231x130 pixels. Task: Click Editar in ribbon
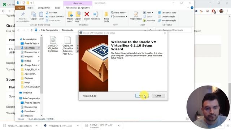pyautogui.click(x=148, y=17)
